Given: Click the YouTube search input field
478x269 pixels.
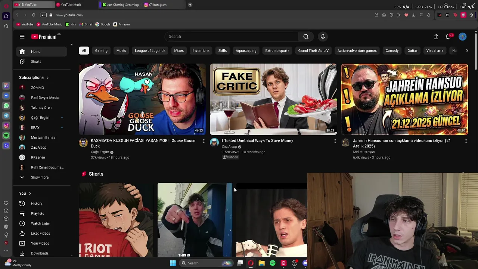Looking at the screenshot, I should 232,37.
